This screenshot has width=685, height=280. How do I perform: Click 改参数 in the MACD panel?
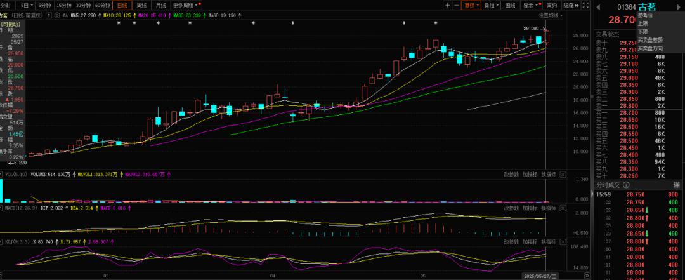pyautogui.click(x=511, y=208)
